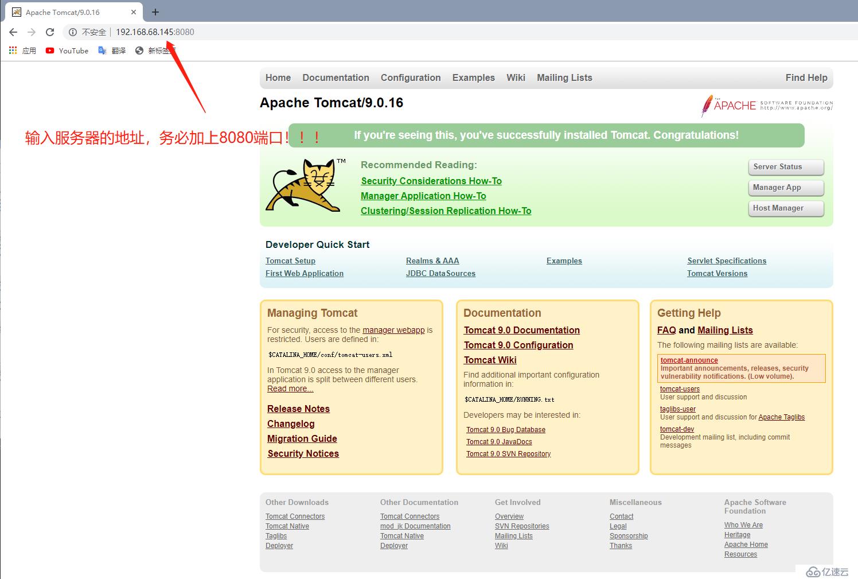Viewport: 858px width, 579px height.
Task: Open a new tab with plus button
Action: (155, 12)
